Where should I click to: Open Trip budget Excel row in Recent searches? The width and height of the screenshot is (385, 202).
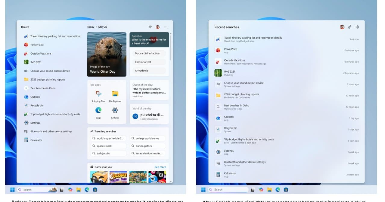pyautogui.click(x=287, y=141)
